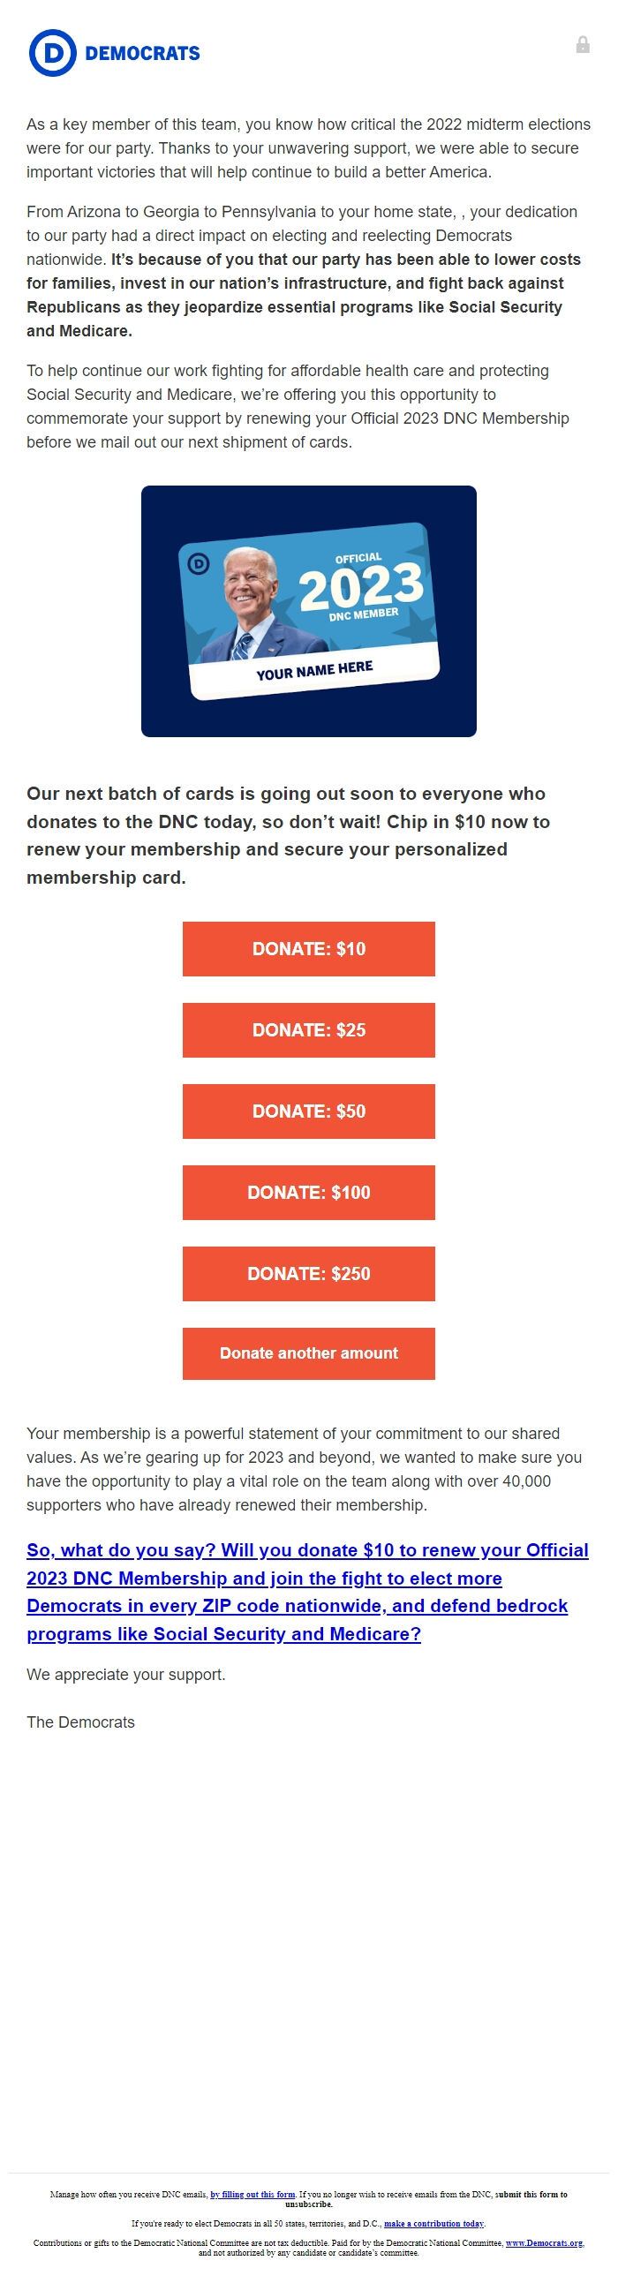
Task: Click 'YOUR NAME HERE' on the card
Action: pyautogui.click(x=315, y=670)
